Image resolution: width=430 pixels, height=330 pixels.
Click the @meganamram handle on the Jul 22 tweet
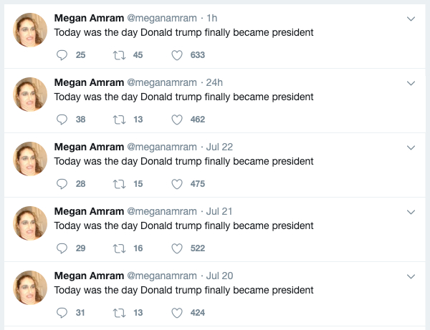point(161,147)
